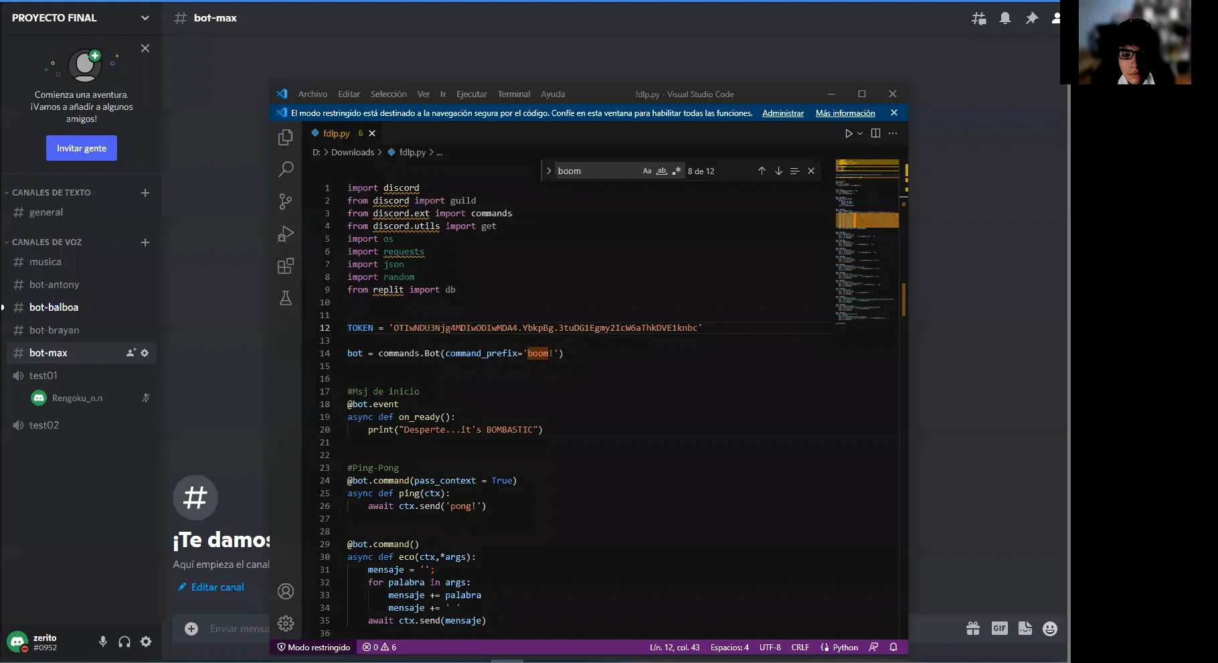Screen dimensions: 1218x663
Task: Toggle Match Whole Word in find widget
Action: point(662,171)
